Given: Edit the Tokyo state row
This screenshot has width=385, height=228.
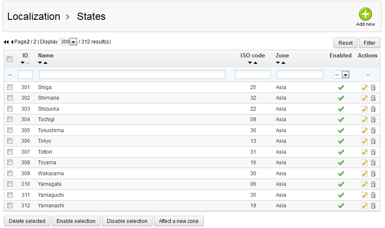Looking at the screenshot, I should point(364,141).
